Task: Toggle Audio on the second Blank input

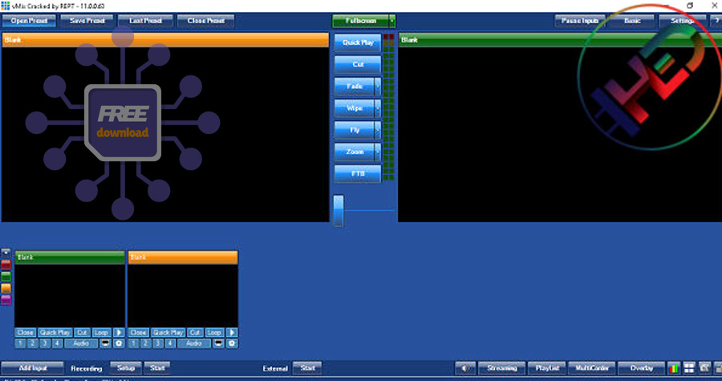Action: click(193, 343)
